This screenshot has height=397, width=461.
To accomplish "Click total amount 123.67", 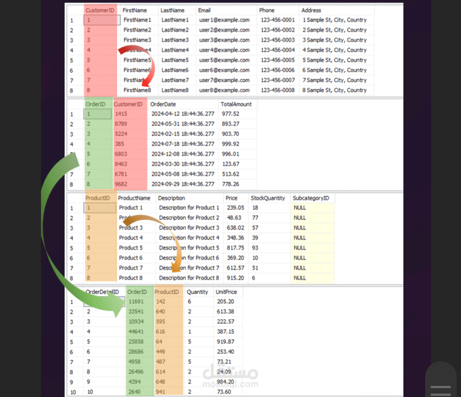I will pyautogui.click(x=230, y=164).
